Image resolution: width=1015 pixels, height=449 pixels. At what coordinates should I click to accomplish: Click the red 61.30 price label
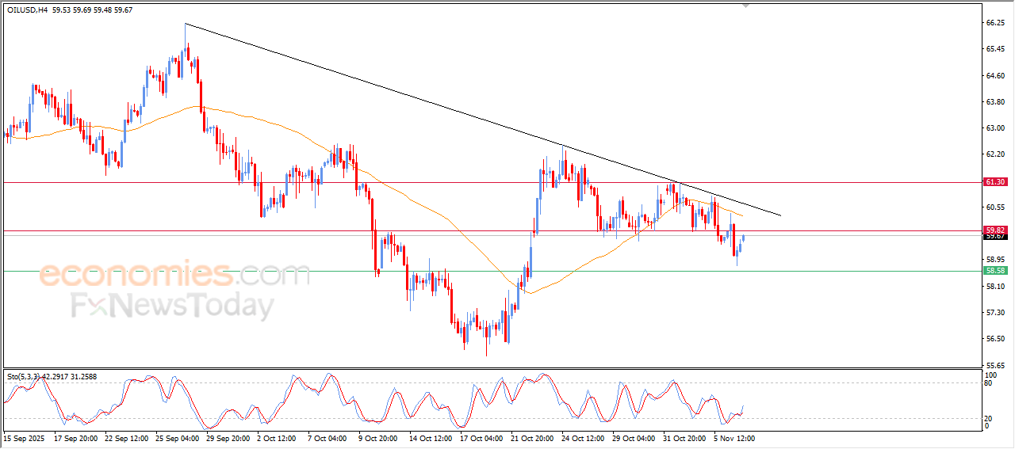(994, 182)
